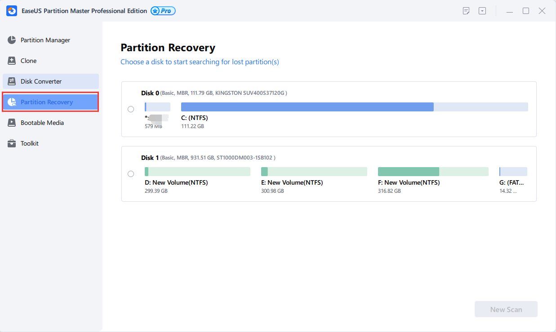Click the E: New Volume usage bar
The image size is (556, 332).
click(314, 172)
